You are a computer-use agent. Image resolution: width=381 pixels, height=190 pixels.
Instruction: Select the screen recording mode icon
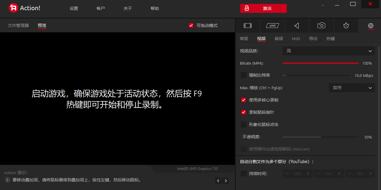coord(247,25)
